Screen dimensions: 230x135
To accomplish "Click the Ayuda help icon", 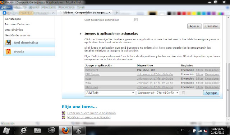I will pyautogui.click(x=8, y=51).
